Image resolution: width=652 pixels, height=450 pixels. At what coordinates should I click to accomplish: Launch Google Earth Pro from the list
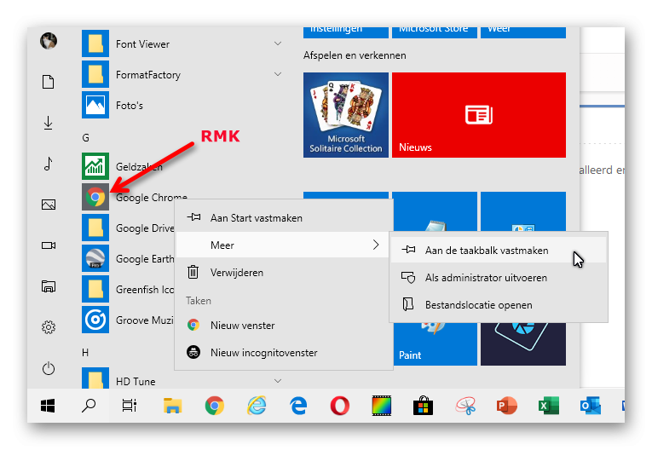tap(128, 259)
